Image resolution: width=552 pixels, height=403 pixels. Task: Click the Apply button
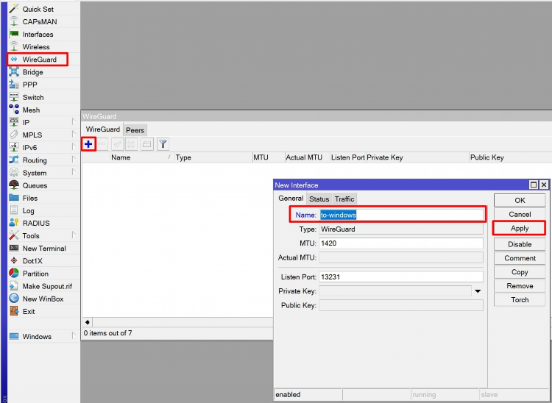[520, 229]
